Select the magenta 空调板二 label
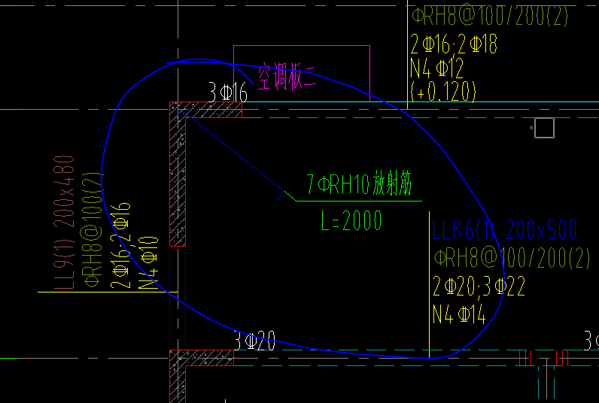The height and width of the screenshot is (403, 599). pos(287,78)
